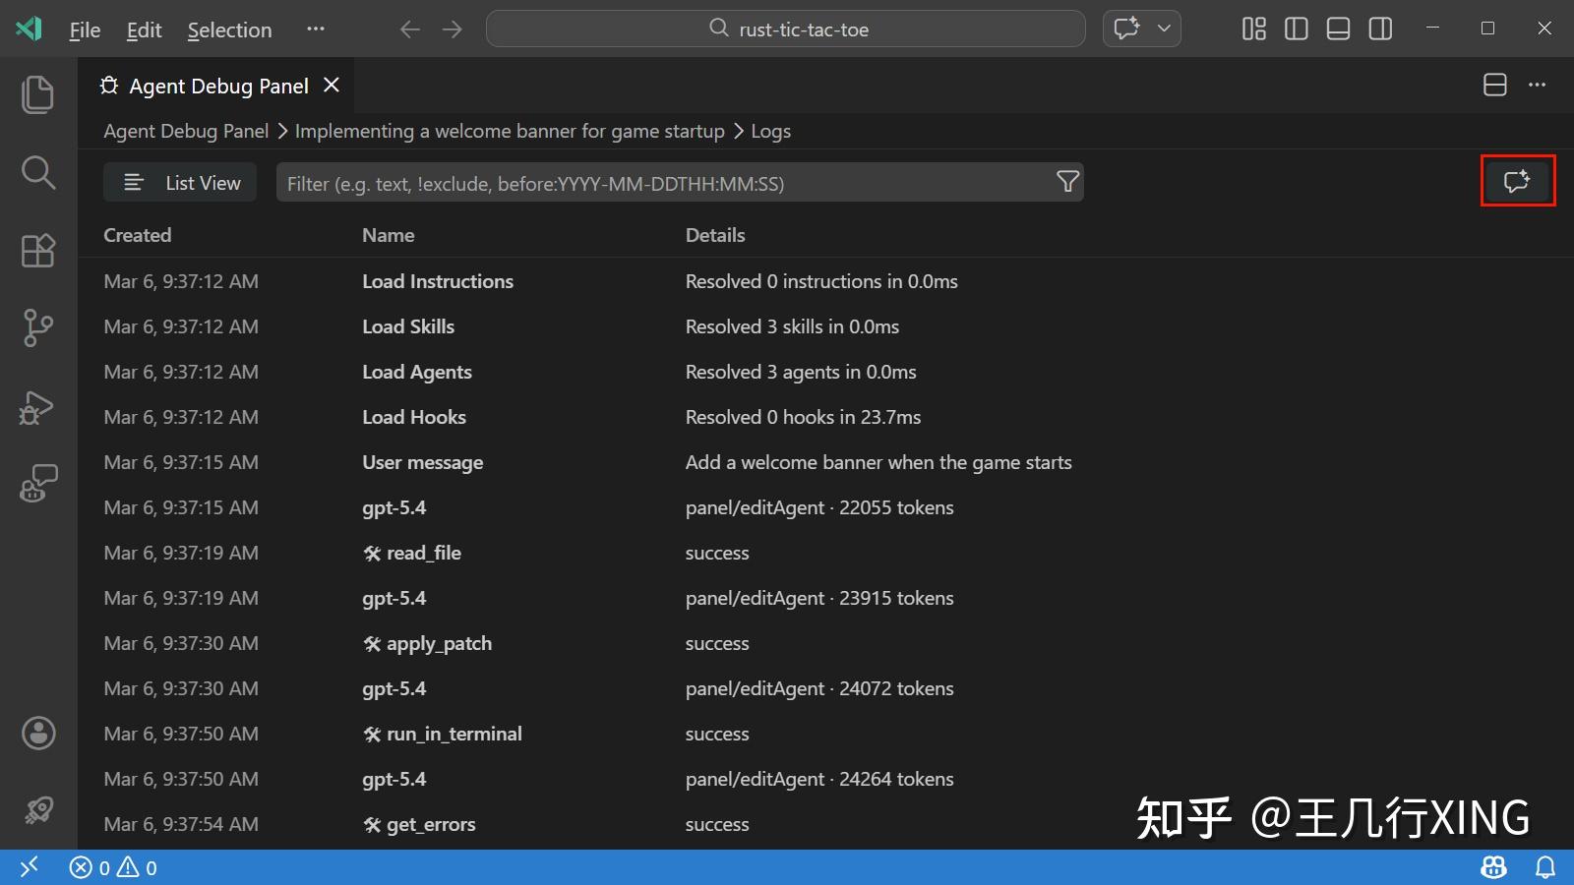Toggle the bottom panel visibility
This screenshot has width=1574, height=885.
point(1339,29)
